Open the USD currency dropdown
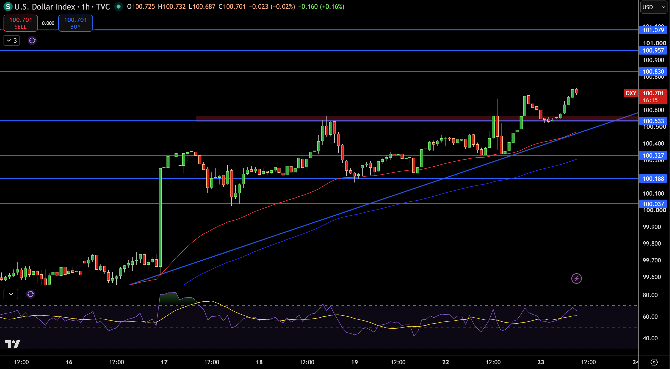670x369 pixels. pyautogui.click(x=654, y=7)
